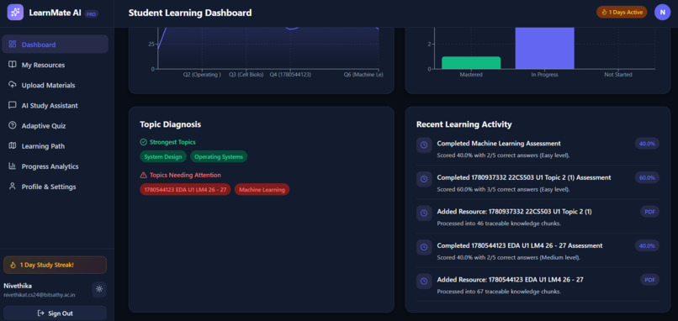Screen dimensions: 678x321
Task: Click PDF badge for 22CS503 U1 Topic 2 resource
Action: coord(649,211)
